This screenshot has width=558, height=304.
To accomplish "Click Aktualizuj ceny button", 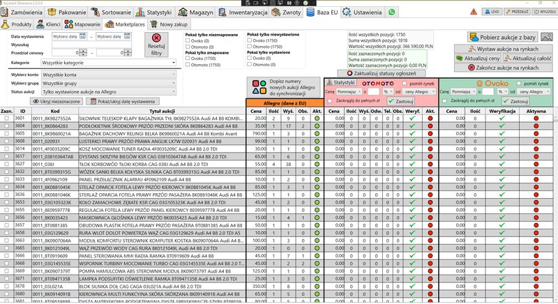I will click(478, 59).
